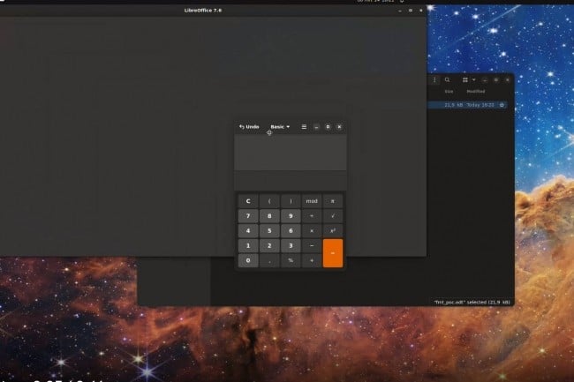Click the orange equals key
The height and width of the screenshot is (382, 574).
pyautogui.click(x=333, y=253)
